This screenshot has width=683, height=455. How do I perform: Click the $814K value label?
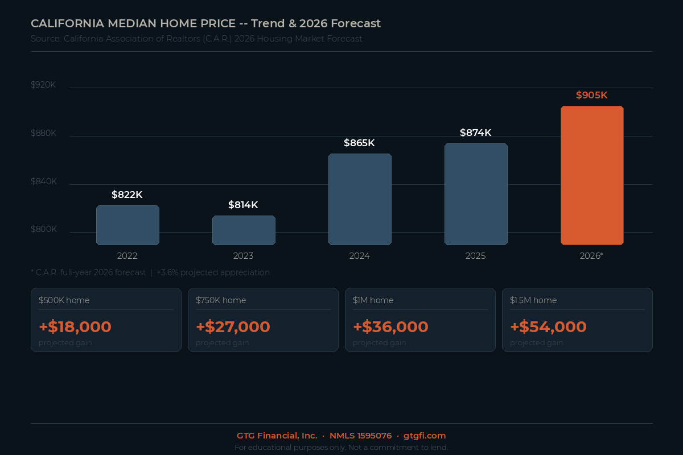[x=243, y=205]
